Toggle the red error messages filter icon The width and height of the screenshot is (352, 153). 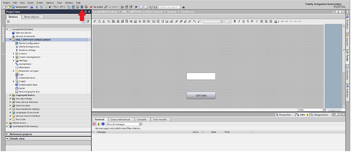pyautogui.click(x=94, y=124)
